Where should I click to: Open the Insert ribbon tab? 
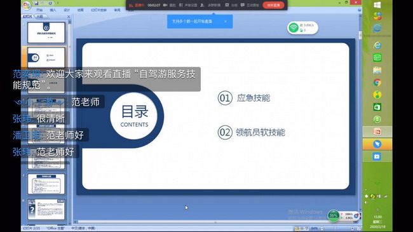click(53, 10)
